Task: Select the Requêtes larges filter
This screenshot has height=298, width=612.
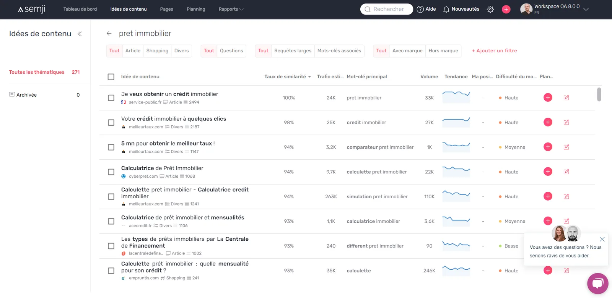Action: 293,51
